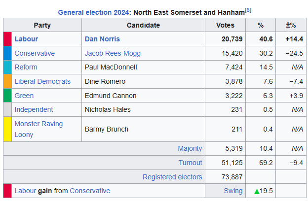The image size is (308, 203).
Task: Click the green swing up-arrow icon
Action: 257,191
